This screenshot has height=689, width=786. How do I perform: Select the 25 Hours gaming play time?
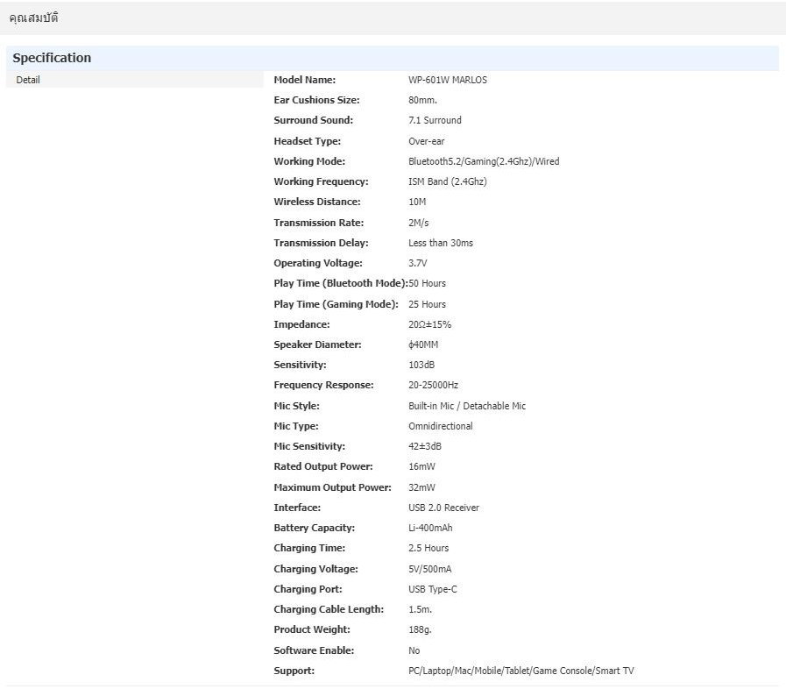[x=427, y=304]
